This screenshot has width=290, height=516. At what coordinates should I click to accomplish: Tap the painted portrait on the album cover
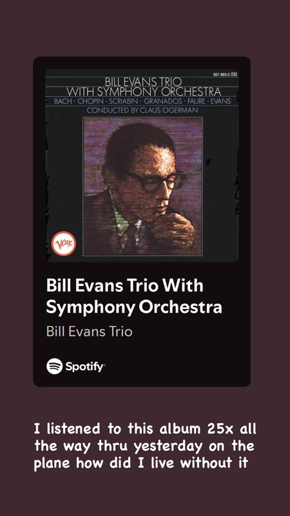[x=142, y=186]
